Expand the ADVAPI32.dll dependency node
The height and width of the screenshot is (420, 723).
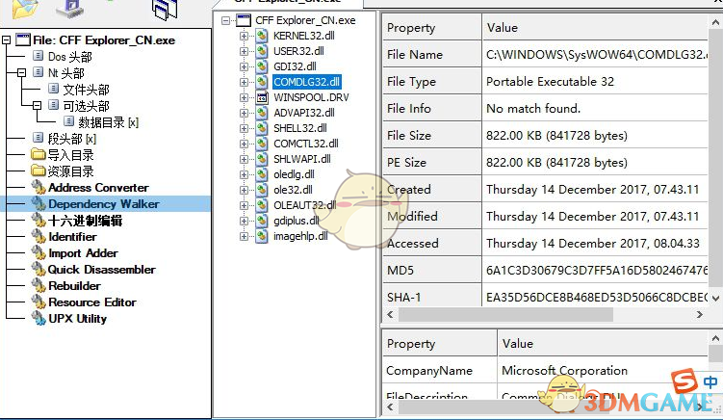point(244,113)
